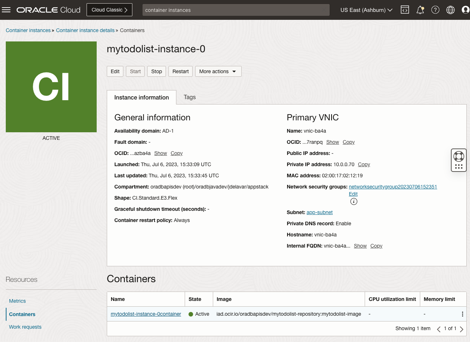Click the Hostname value vnic-ba4a

(x=325, y=235)
